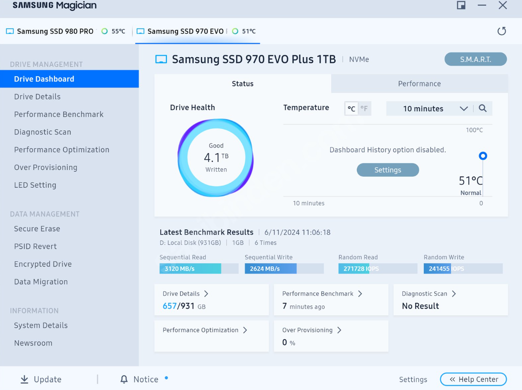Viewport: 522px width, 390px height.
Task: Click the 657/931 GB value
Action: 184,306
